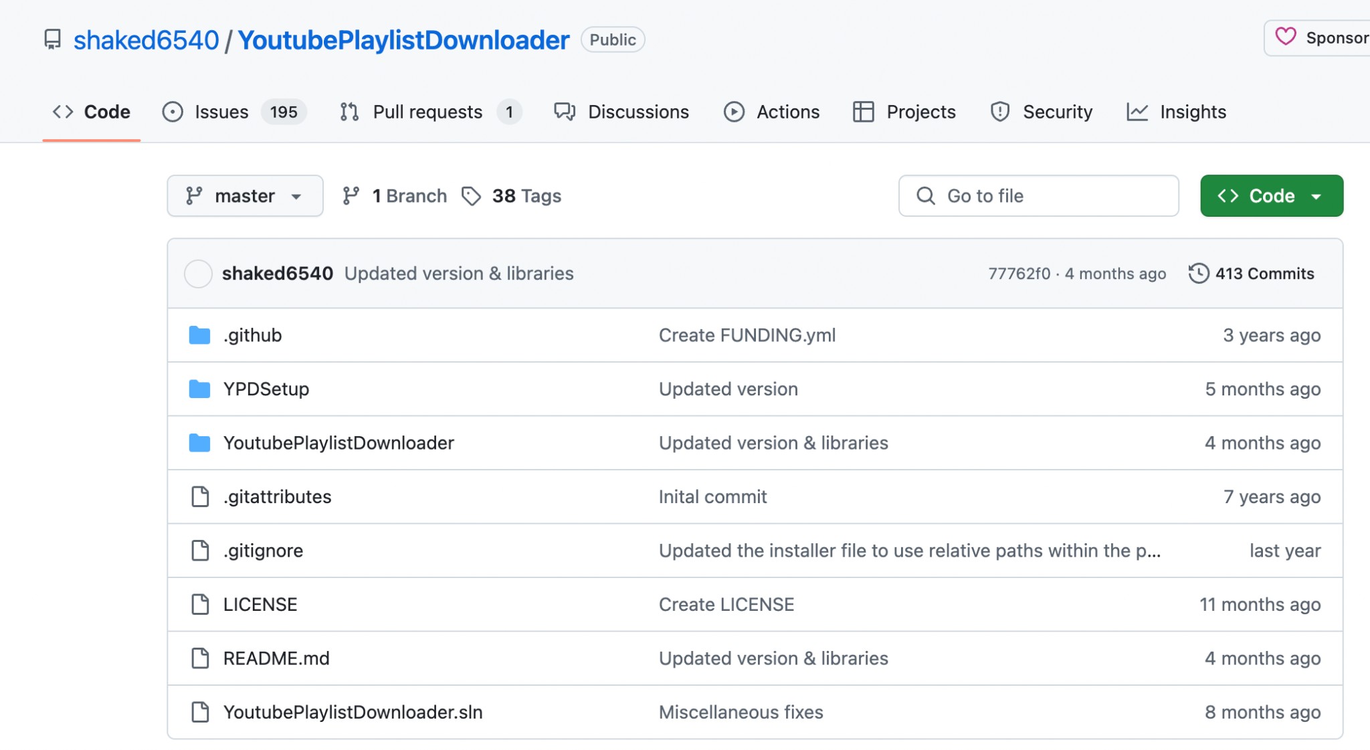Open the Updated version commit for YPDSetup
1370x750 pixels.
728,389
